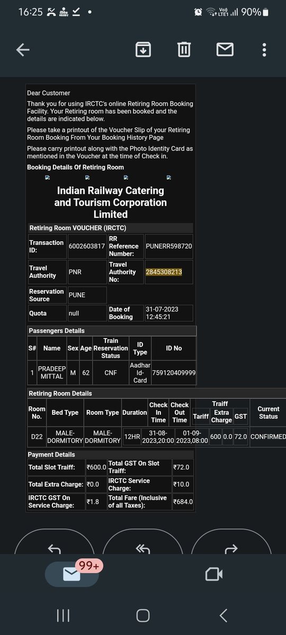Image resolution: width=286 pixels, height=635 pixels.
Task: Tap the CNF train reservation status
Action: [110, 373]
